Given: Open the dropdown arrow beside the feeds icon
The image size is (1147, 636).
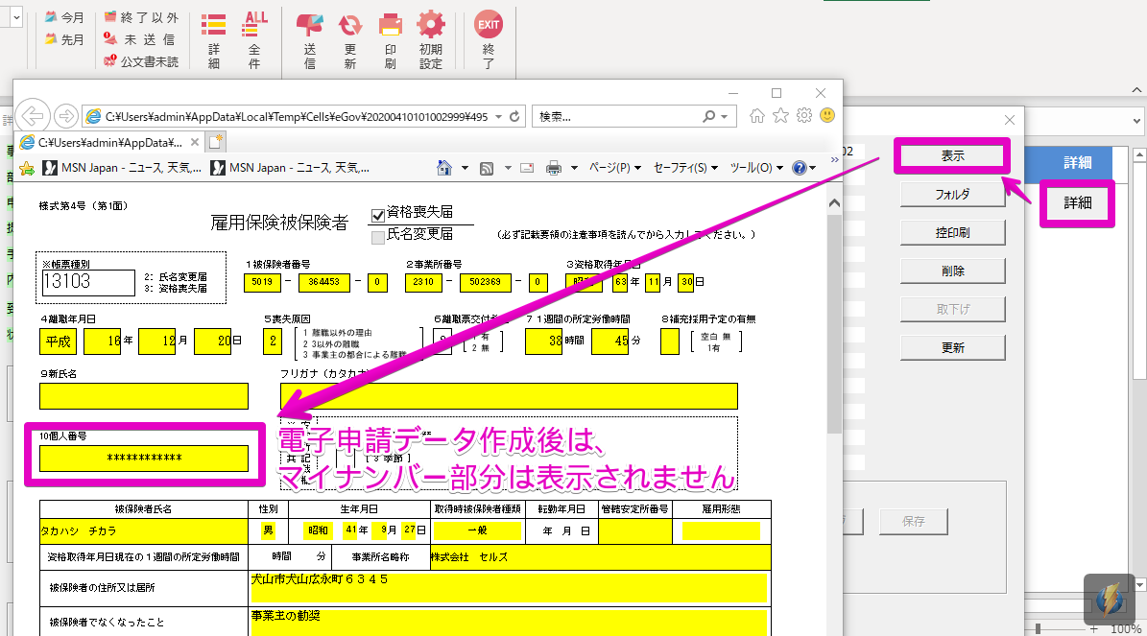Looking at the screenshot, I should click(508, 168).
